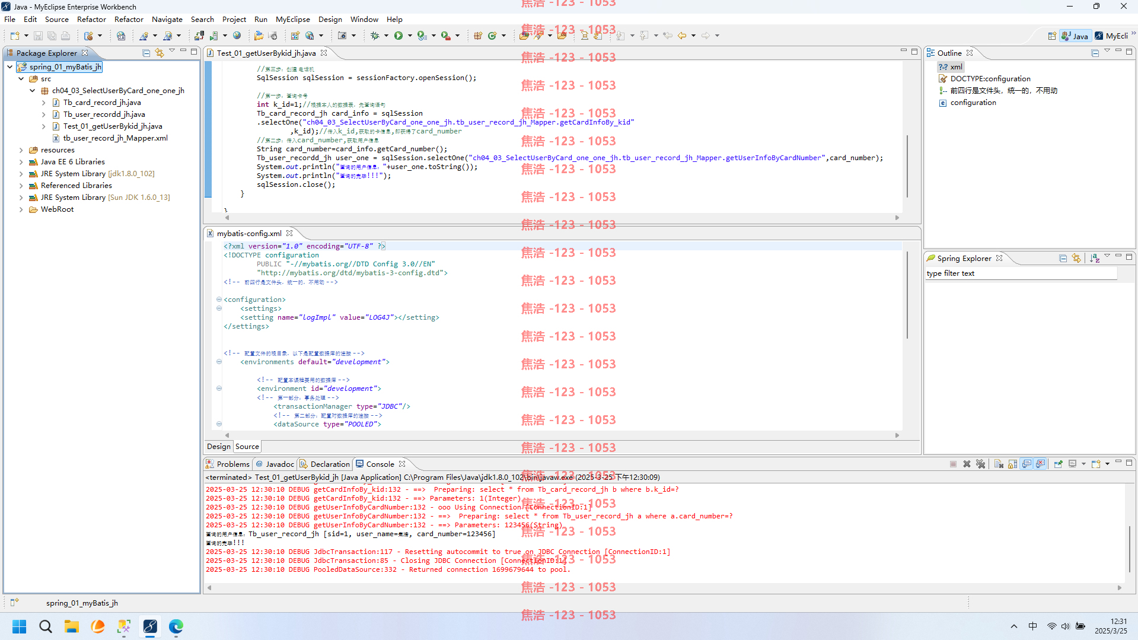1138x640 pixels.
Task: Click Collapse All in Package Explorer
Action: 146,53
